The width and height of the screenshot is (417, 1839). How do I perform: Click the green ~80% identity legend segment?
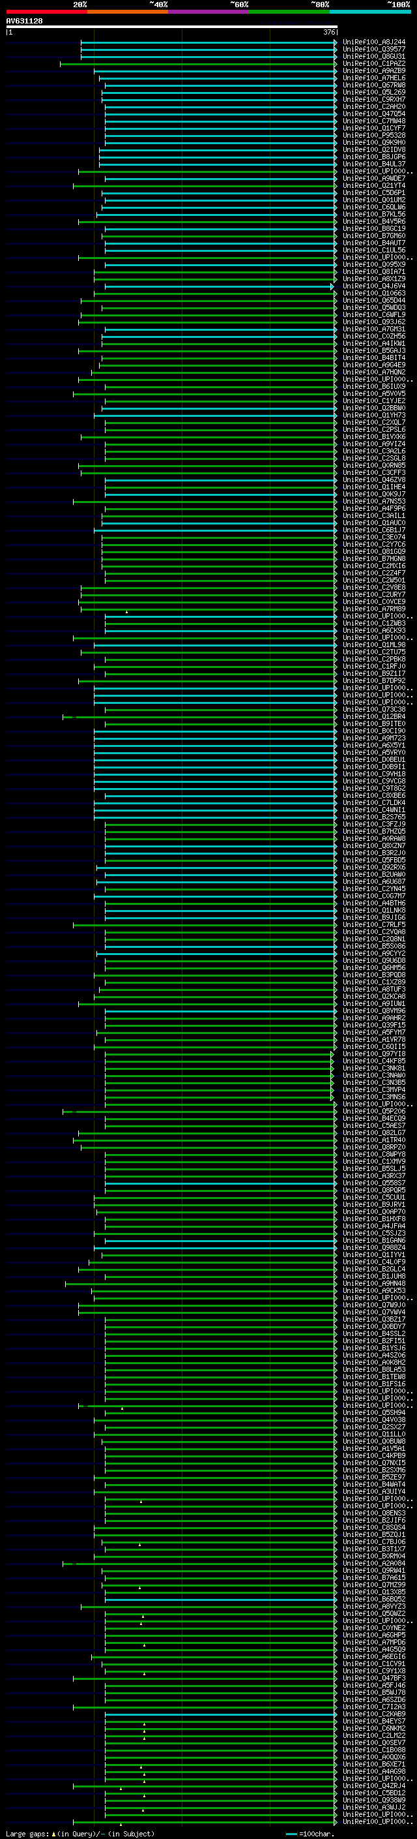289,12
